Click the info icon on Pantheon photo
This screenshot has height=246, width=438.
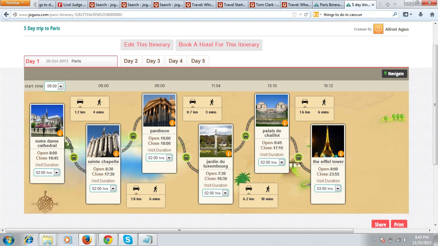click(x=172, y=123)
